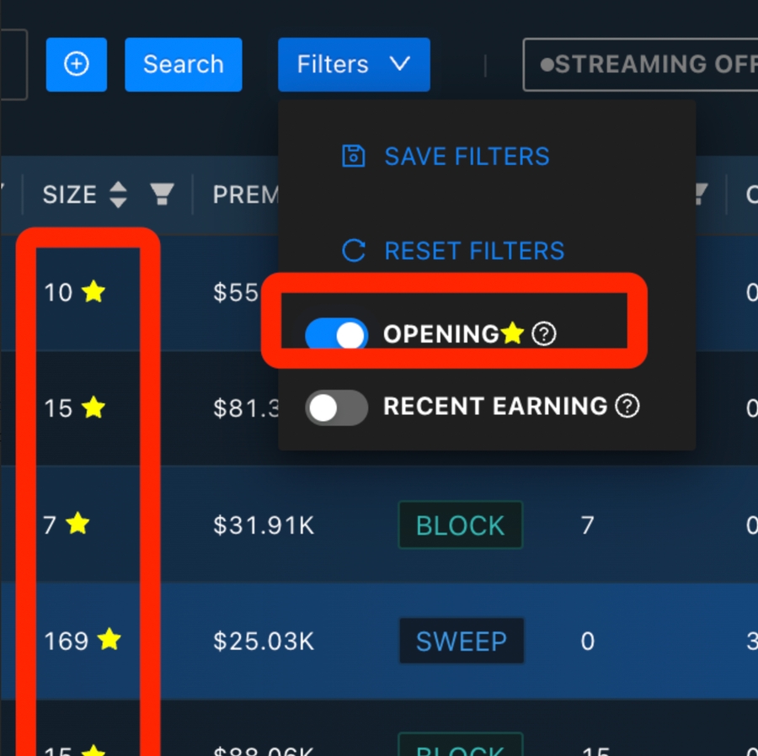Click the $25.03K premium cell

click(264, 642)
